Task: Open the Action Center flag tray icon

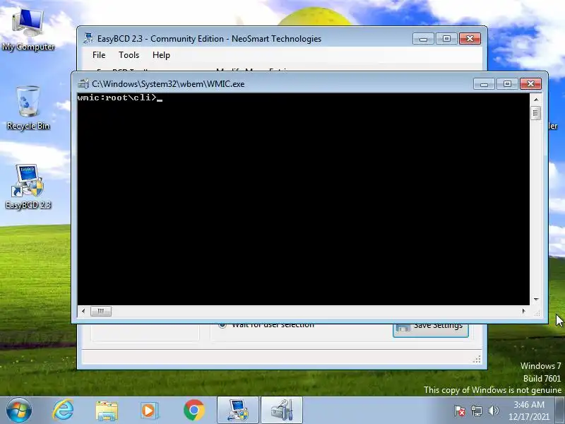Action: [x=460, y=411]
